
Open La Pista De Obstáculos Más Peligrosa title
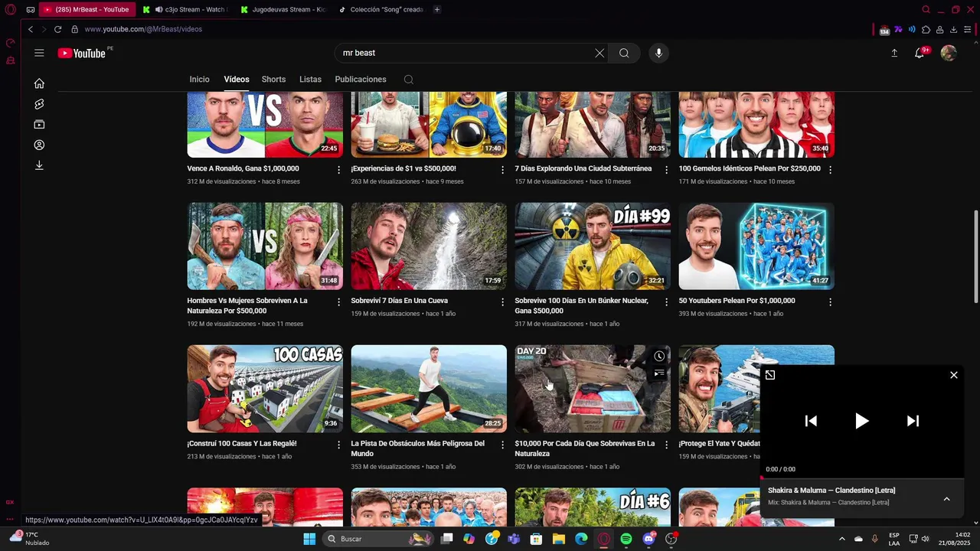(418, 448)
